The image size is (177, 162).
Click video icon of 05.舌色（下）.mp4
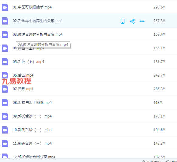pos(5,62)
